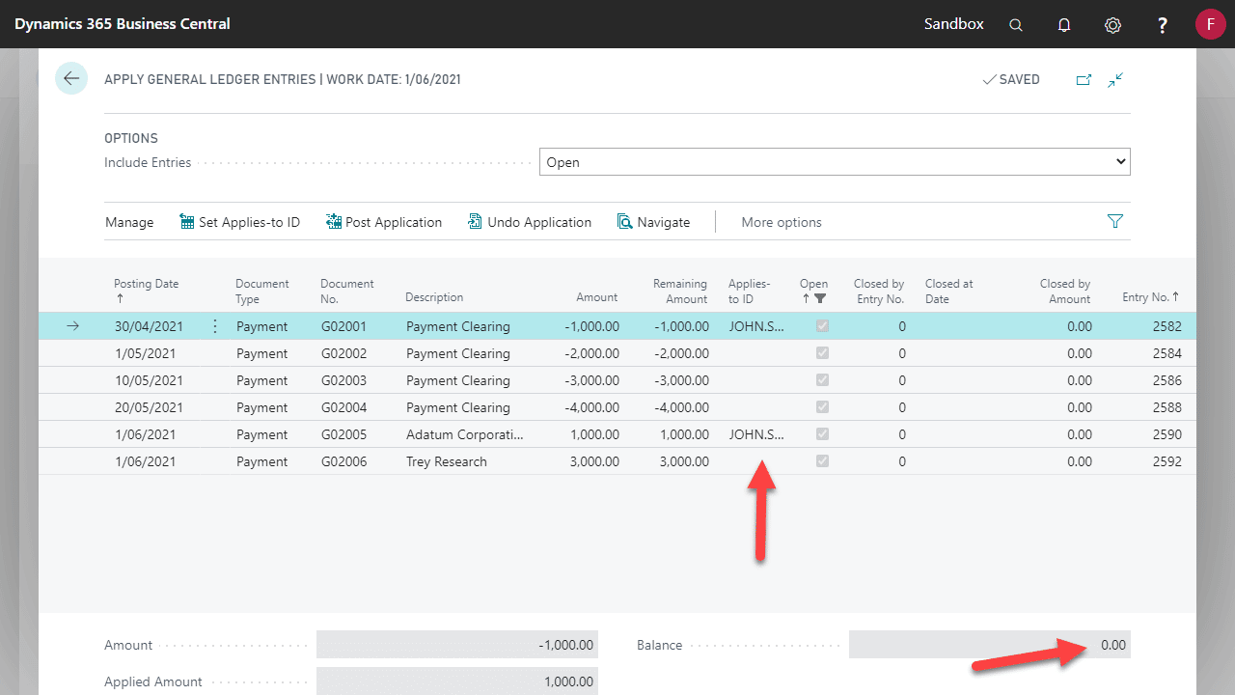This screenshot has height=695, width=1235.
Task: Go back using the back arrow button
Action: click(71, 78)
